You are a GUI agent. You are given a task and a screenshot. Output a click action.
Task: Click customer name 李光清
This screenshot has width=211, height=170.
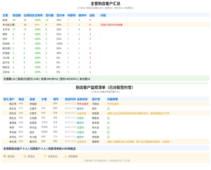pos(13,142)
